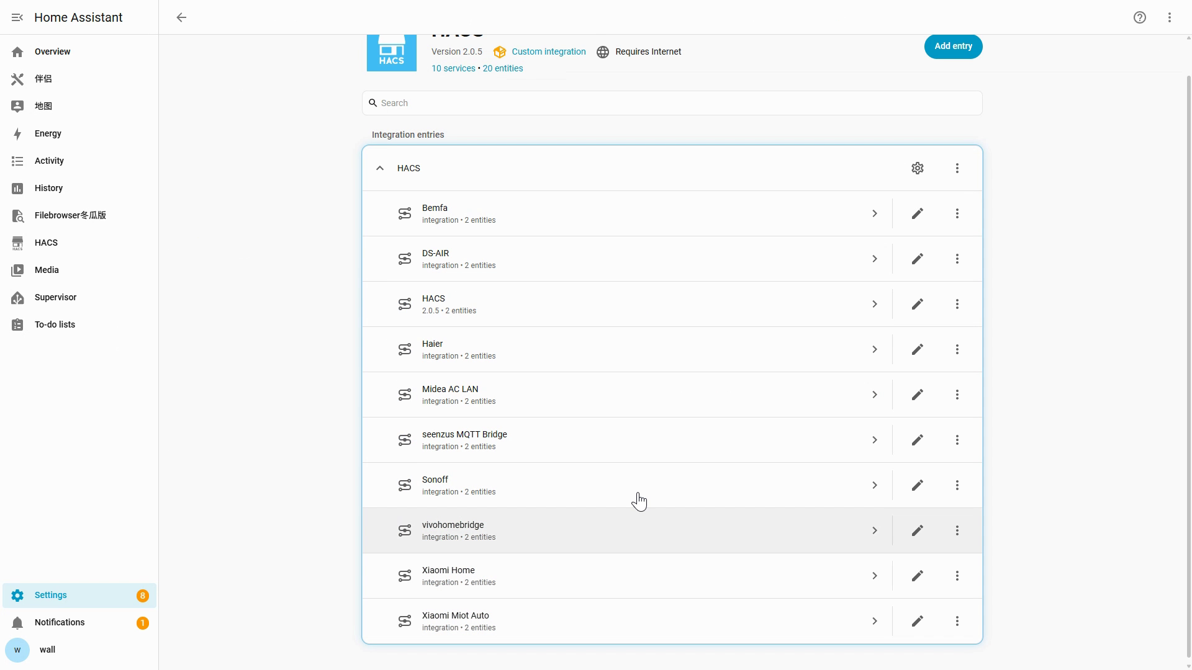This screenshot has width=1192, height=670.
Task: Open To-do lists in the sidebar
Action: (x=79, y=324)
